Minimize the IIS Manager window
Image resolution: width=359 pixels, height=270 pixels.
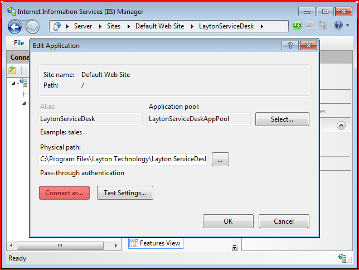click(307, 12)
